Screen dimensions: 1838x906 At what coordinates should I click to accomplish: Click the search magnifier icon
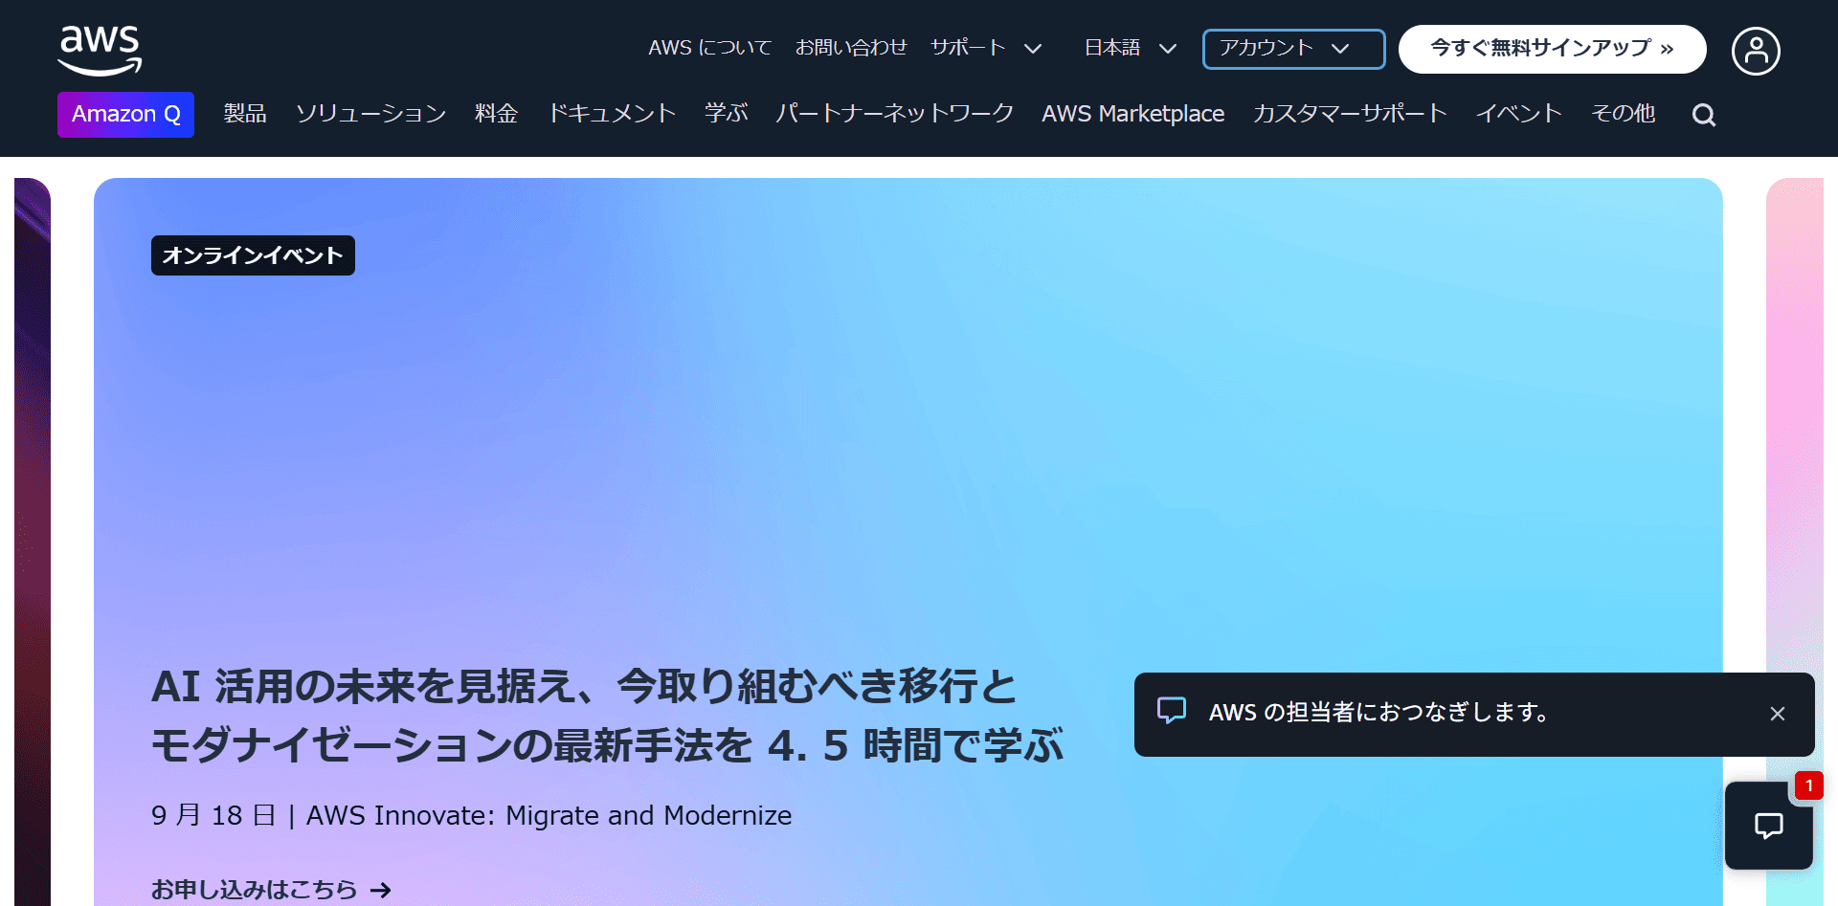point(1704,115)
